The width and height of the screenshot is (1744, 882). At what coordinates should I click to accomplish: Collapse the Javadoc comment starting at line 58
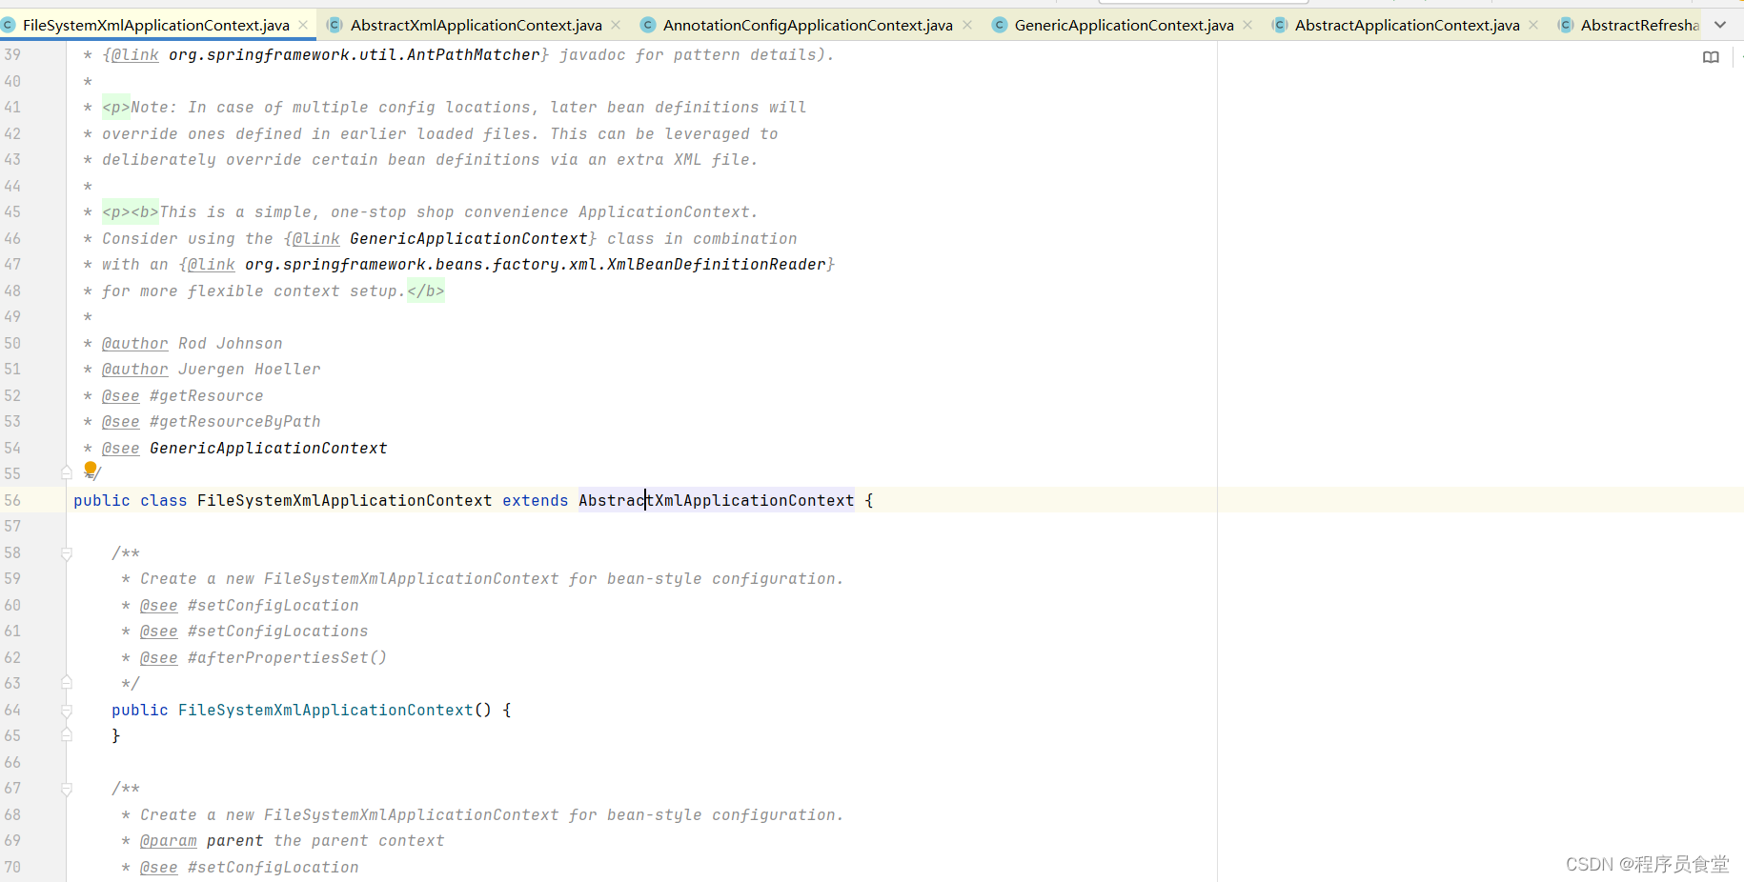pos(67,551)
